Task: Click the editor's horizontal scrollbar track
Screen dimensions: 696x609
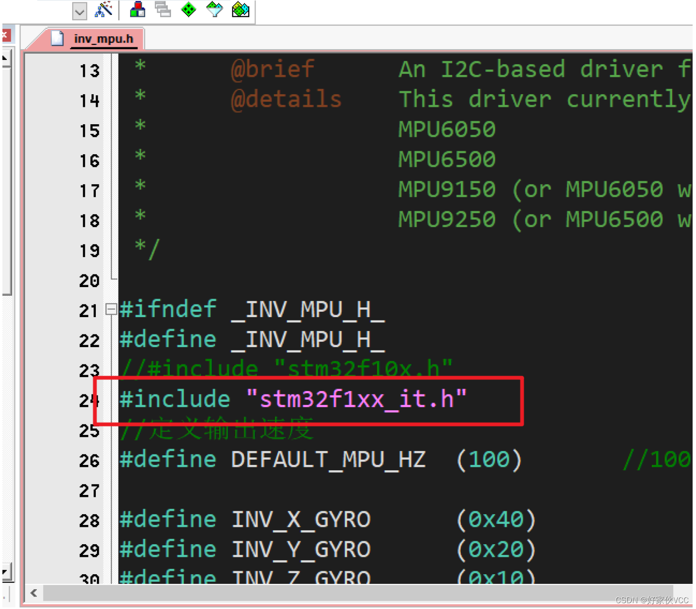Action: [358, 593]
